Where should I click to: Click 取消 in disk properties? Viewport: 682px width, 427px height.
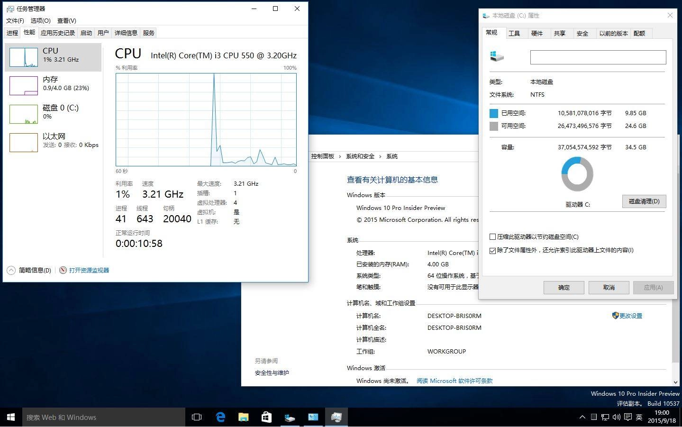[x=609, y=288]
